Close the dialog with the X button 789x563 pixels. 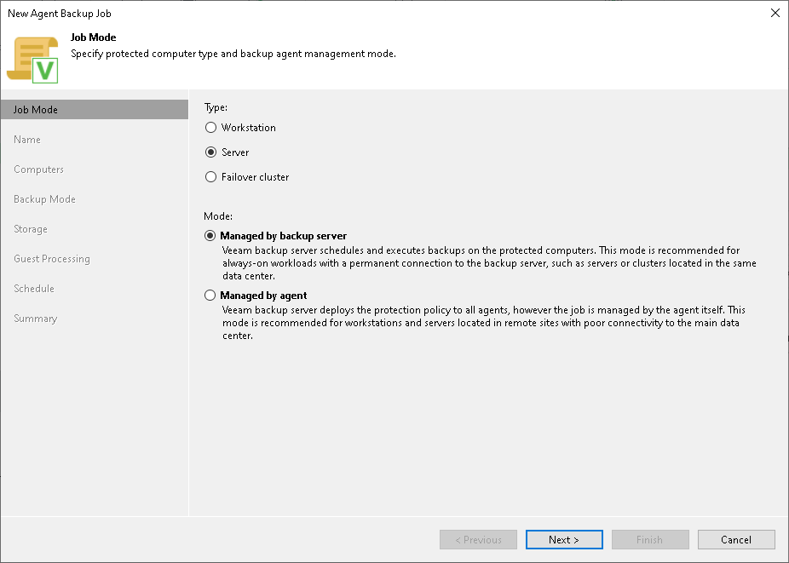pos(775,13)
